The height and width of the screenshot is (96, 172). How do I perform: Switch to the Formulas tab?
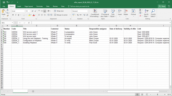[40, 6]
